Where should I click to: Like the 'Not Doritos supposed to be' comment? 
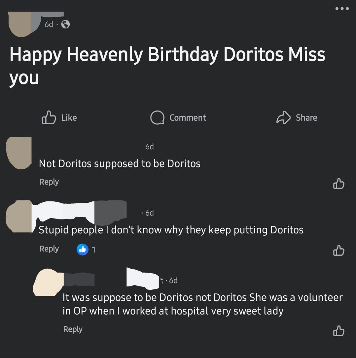click(x=338, y=184)
